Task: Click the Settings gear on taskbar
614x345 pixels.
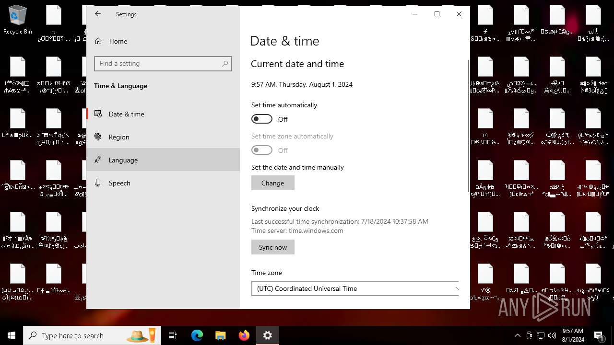Action: [x=268, y=335]
